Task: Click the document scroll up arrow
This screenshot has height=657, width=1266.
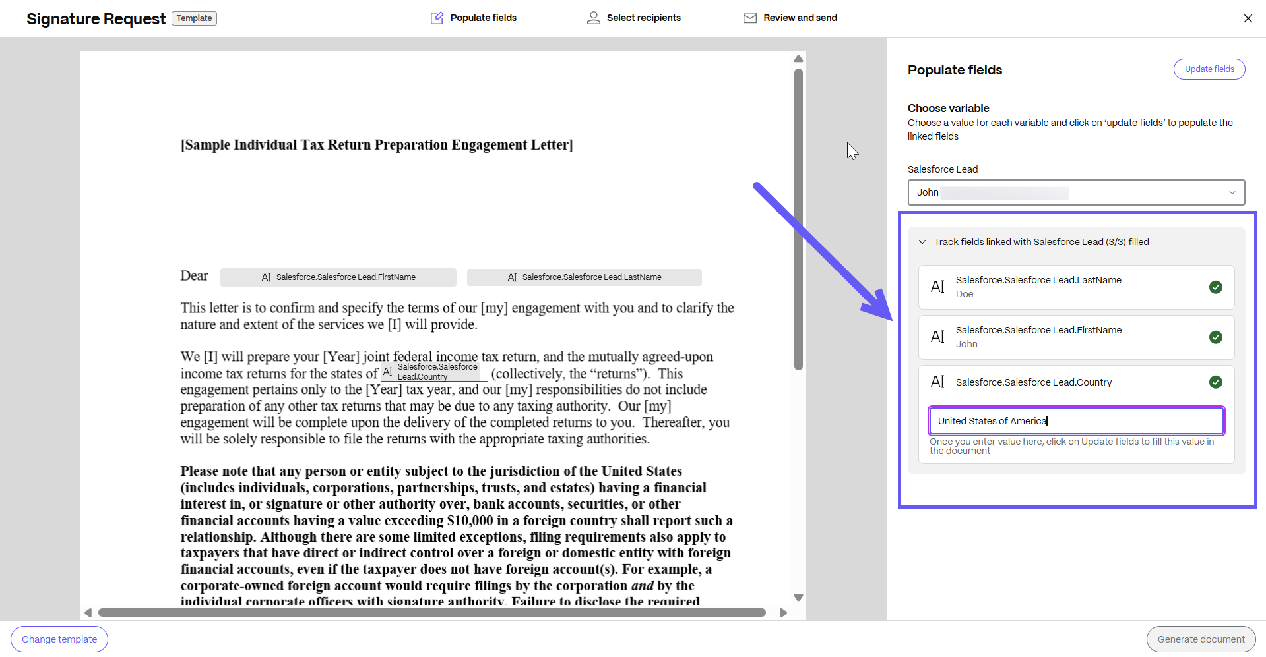Action: (x=798, y=59)
